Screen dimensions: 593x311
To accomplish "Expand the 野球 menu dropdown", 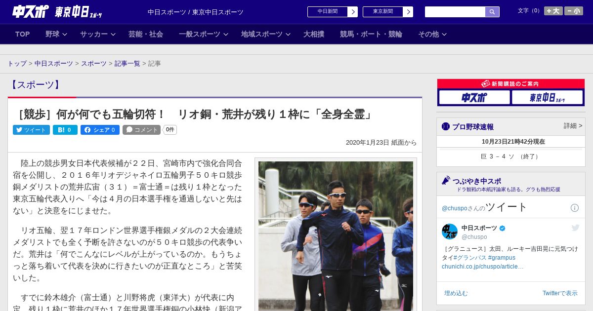I will (56, 34).
